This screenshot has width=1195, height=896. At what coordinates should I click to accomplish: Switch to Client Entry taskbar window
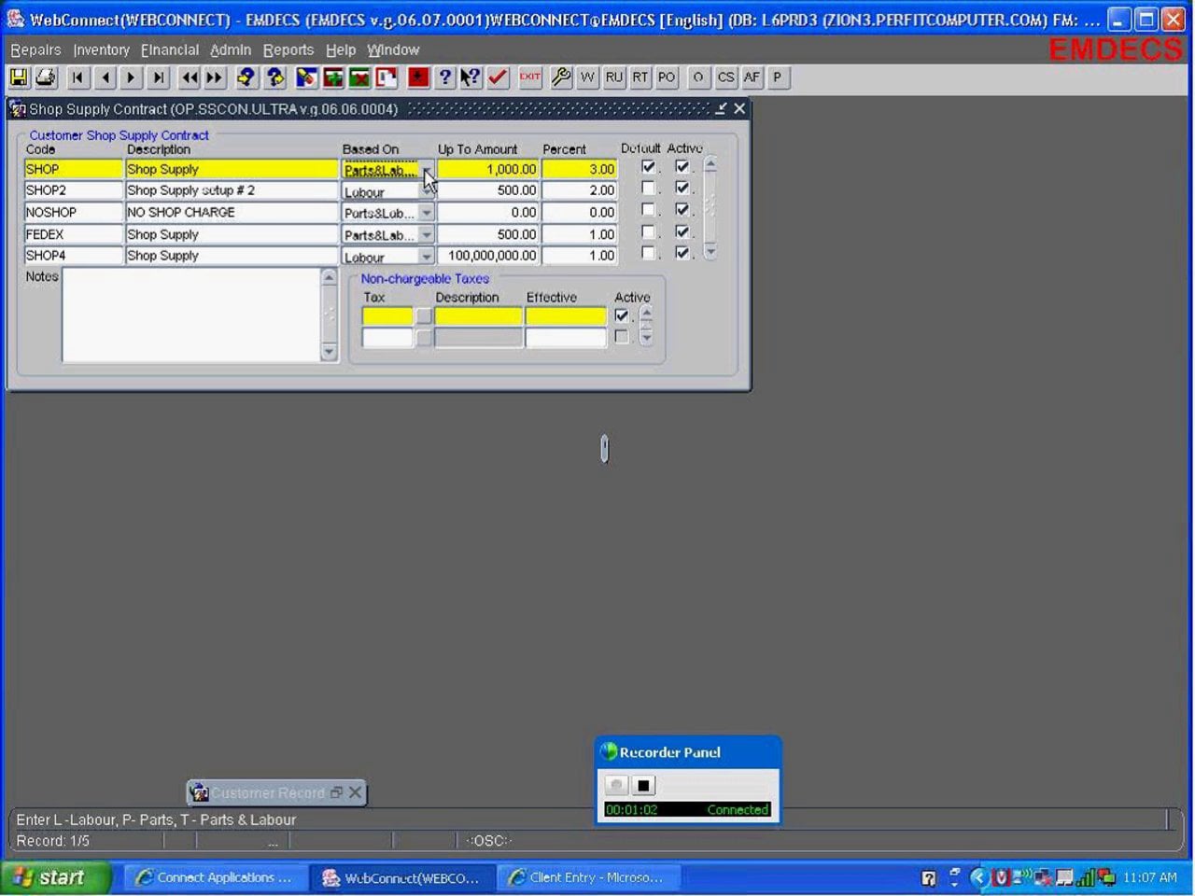[x=586, y=877]
